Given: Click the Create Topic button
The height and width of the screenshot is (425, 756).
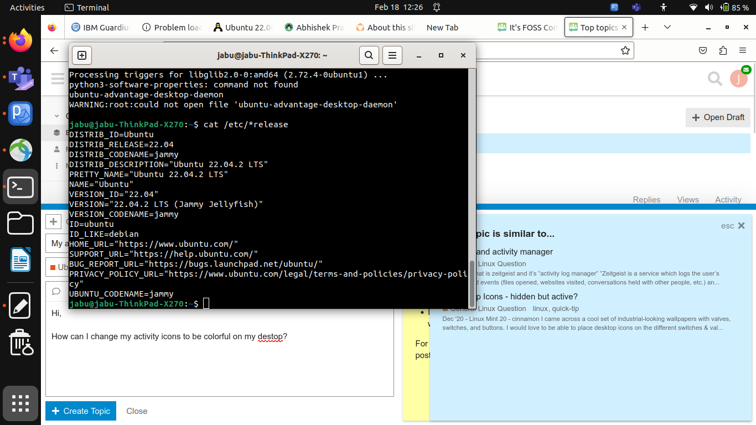Looking at the screenshot, I should pyautogui.click(x=81, y=411).
